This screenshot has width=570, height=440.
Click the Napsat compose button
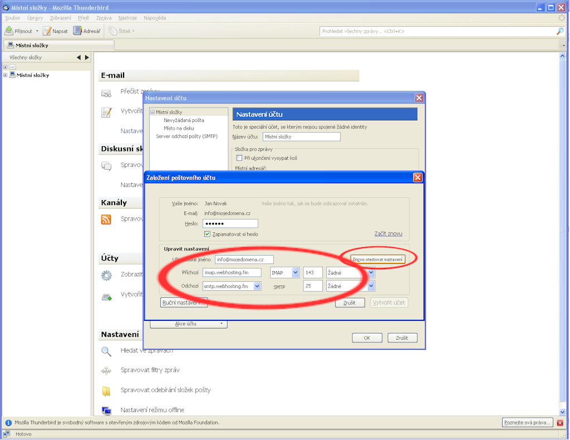(55, 31)
